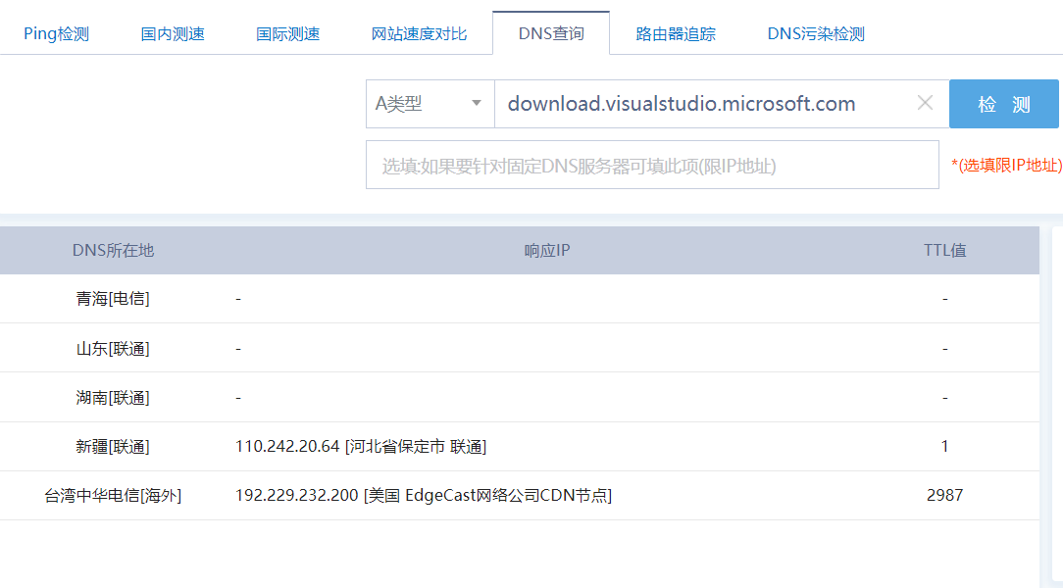This screenshot has width=1063, height=588.
Task: Select the DNS查询 tab
Action: 551,33
